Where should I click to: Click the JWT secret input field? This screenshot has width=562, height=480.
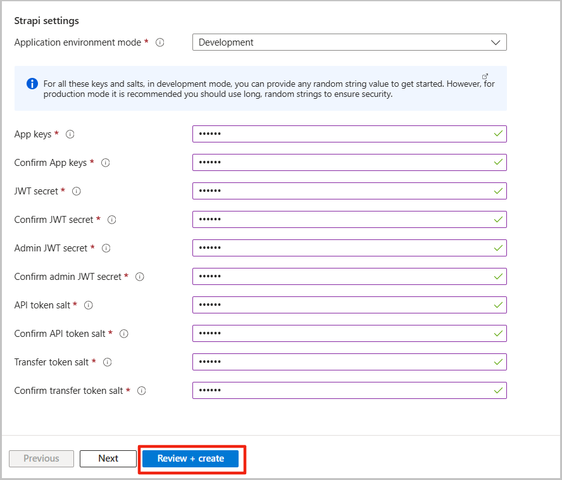tap(348, 191)
